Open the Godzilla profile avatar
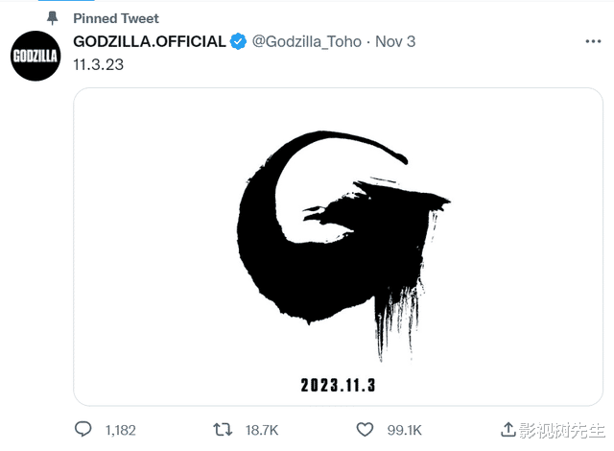Viewport: 614px width, 451px height. pyautogui.click(x=35, y=57)
